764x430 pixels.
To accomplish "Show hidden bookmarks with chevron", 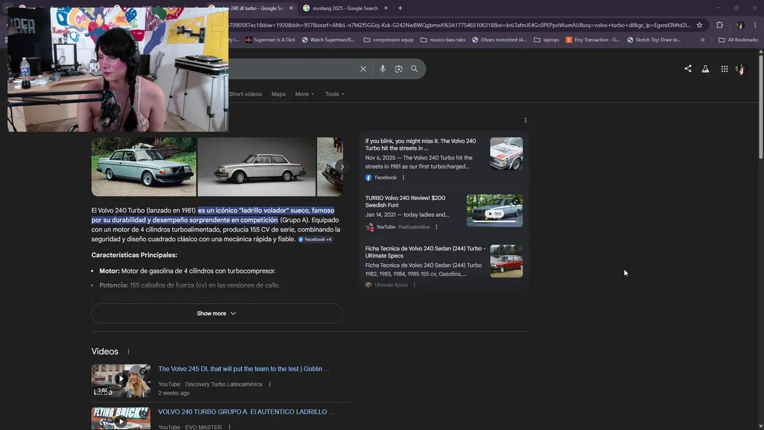I will pyautogui.click(x=703, y=40).
